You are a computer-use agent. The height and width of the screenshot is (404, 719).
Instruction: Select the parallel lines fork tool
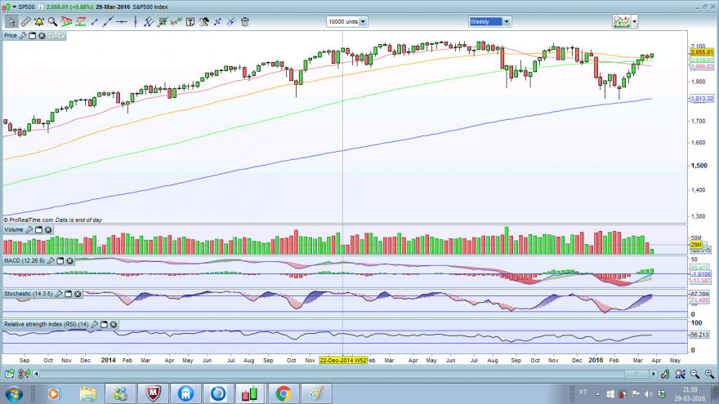coord(149,21)
